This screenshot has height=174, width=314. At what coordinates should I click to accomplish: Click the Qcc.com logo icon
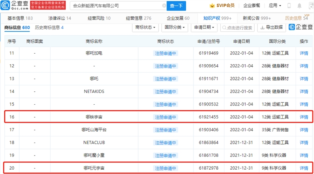(5, 5)
